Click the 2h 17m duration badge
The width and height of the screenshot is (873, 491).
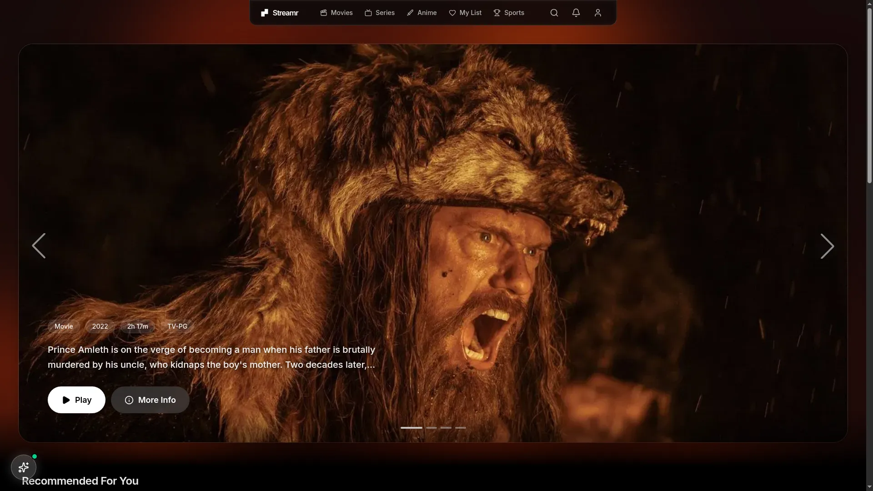(138, 326)
